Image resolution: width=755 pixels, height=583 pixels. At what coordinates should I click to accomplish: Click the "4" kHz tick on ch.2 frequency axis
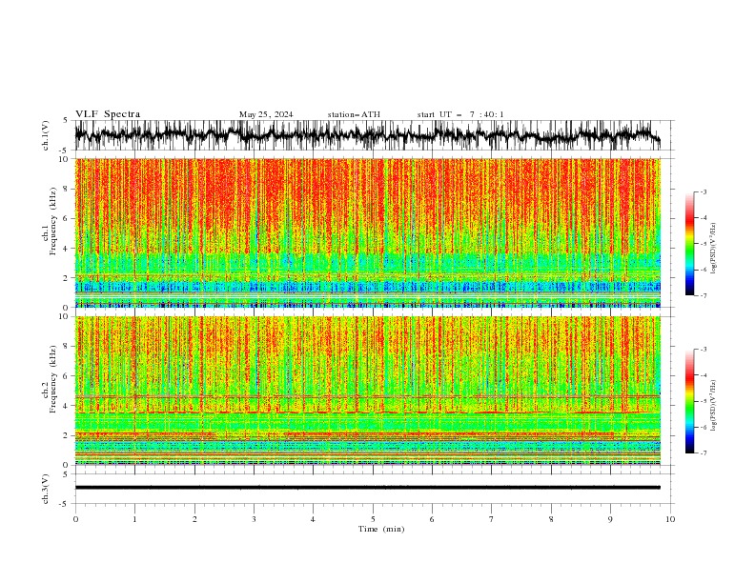click(x=66, y=406)
